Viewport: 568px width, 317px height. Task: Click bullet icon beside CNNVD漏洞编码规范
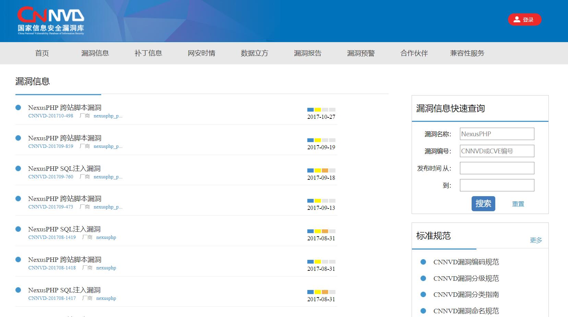(x=423, y=262)
